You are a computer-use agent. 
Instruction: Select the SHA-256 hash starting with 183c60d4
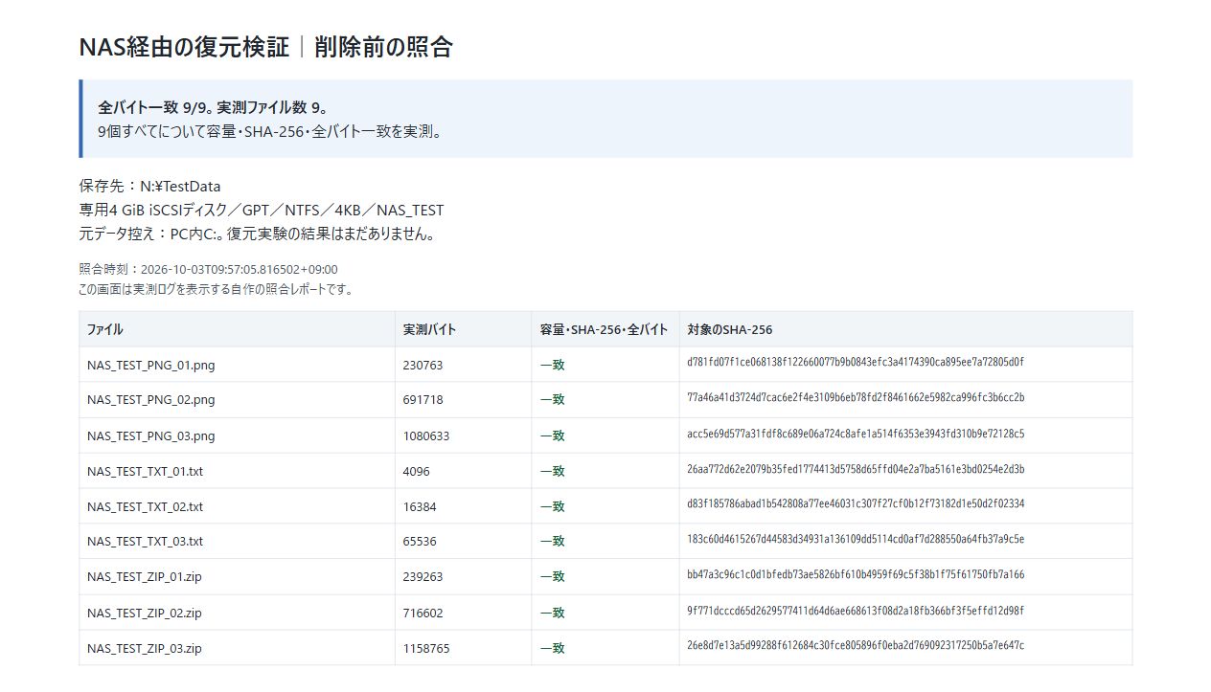856,539
